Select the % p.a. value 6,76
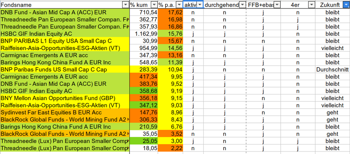Screen dimensions: 350x154 [x=170, y=127]
